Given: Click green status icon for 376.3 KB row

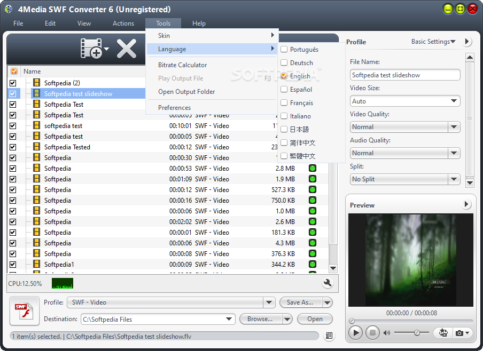Looking at the screenshot, I should (313, 253).
